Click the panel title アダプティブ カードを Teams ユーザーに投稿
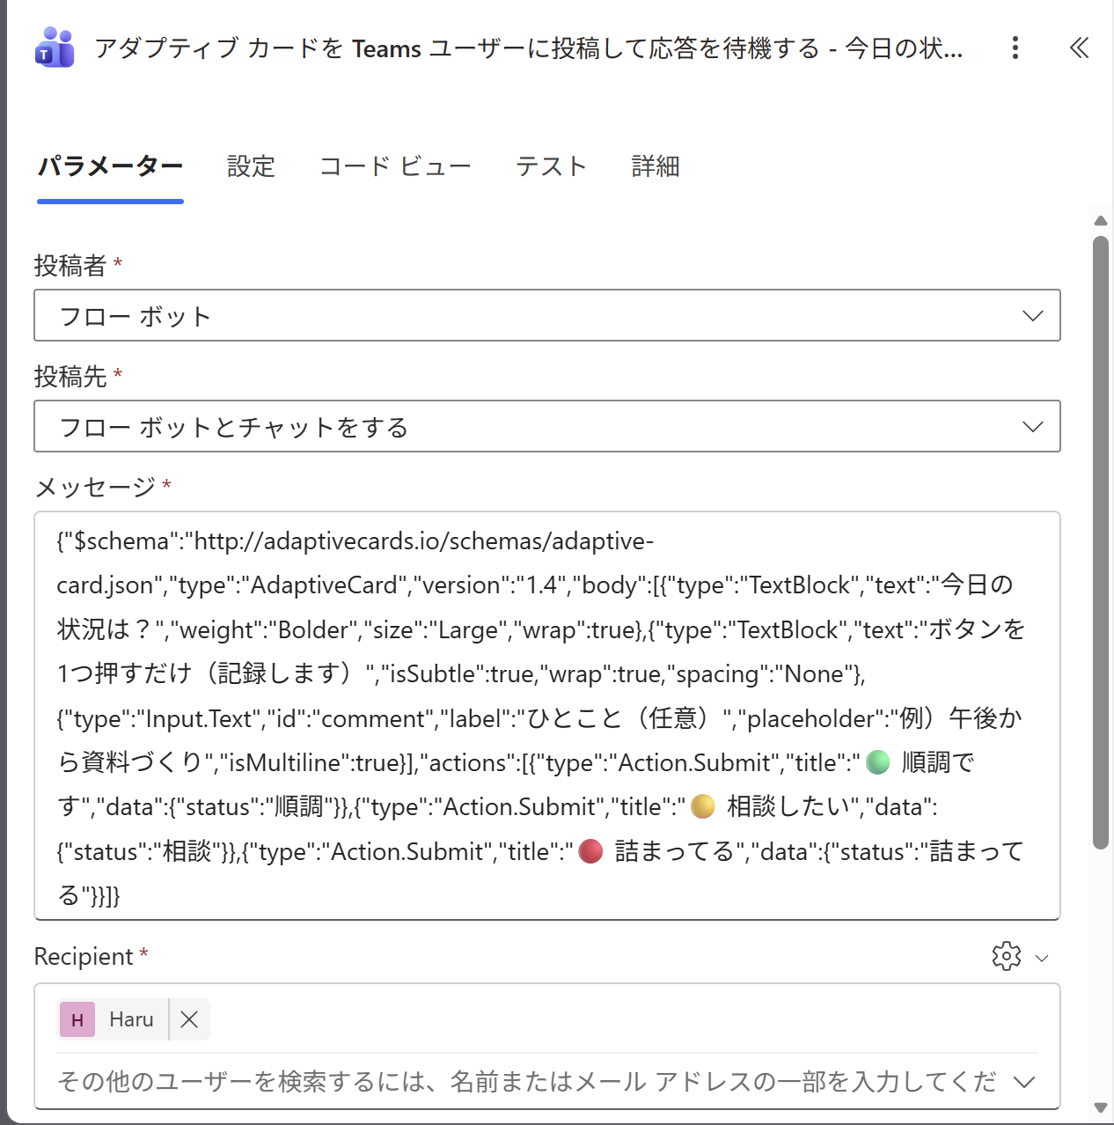1114x1125 pixels. [x=528, y=48]
